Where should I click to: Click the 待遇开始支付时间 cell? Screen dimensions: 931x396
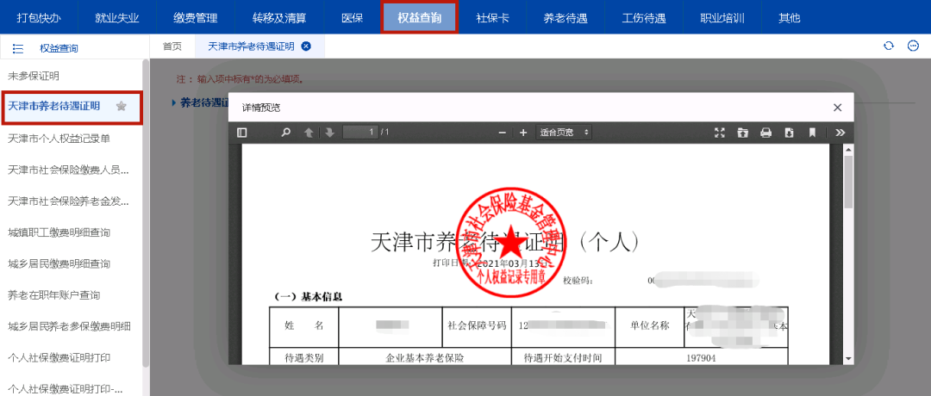click(563, 358)
